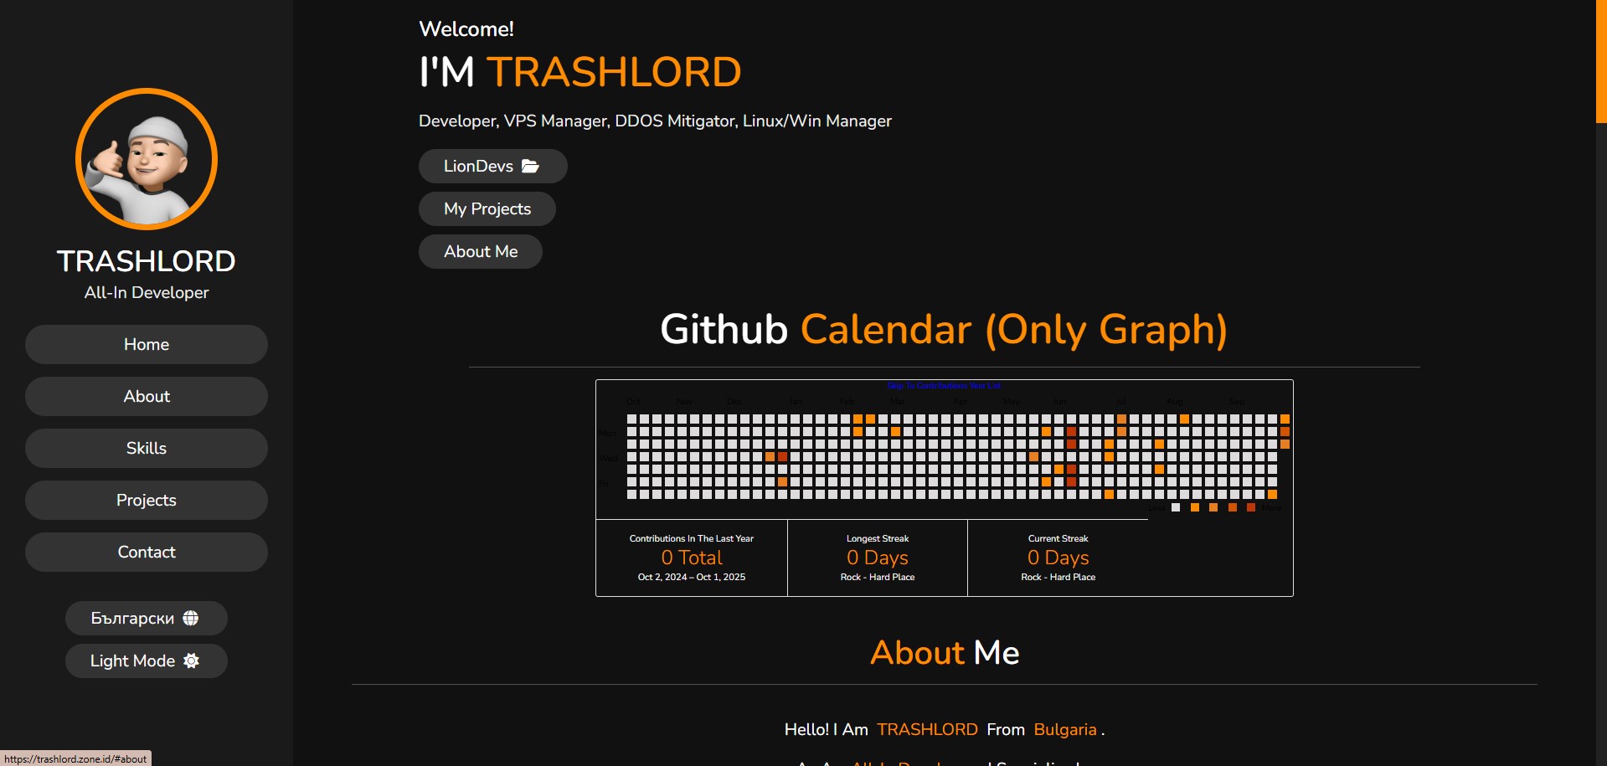This screenshot has width=1607, height=766.
Task: Click the TRASHLORD link in the hello sentence
Action: (927, 729)
